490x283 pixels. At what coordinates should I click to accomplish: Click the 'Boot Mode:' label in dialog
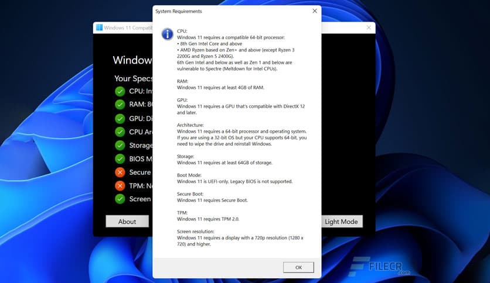pos(189,175)
